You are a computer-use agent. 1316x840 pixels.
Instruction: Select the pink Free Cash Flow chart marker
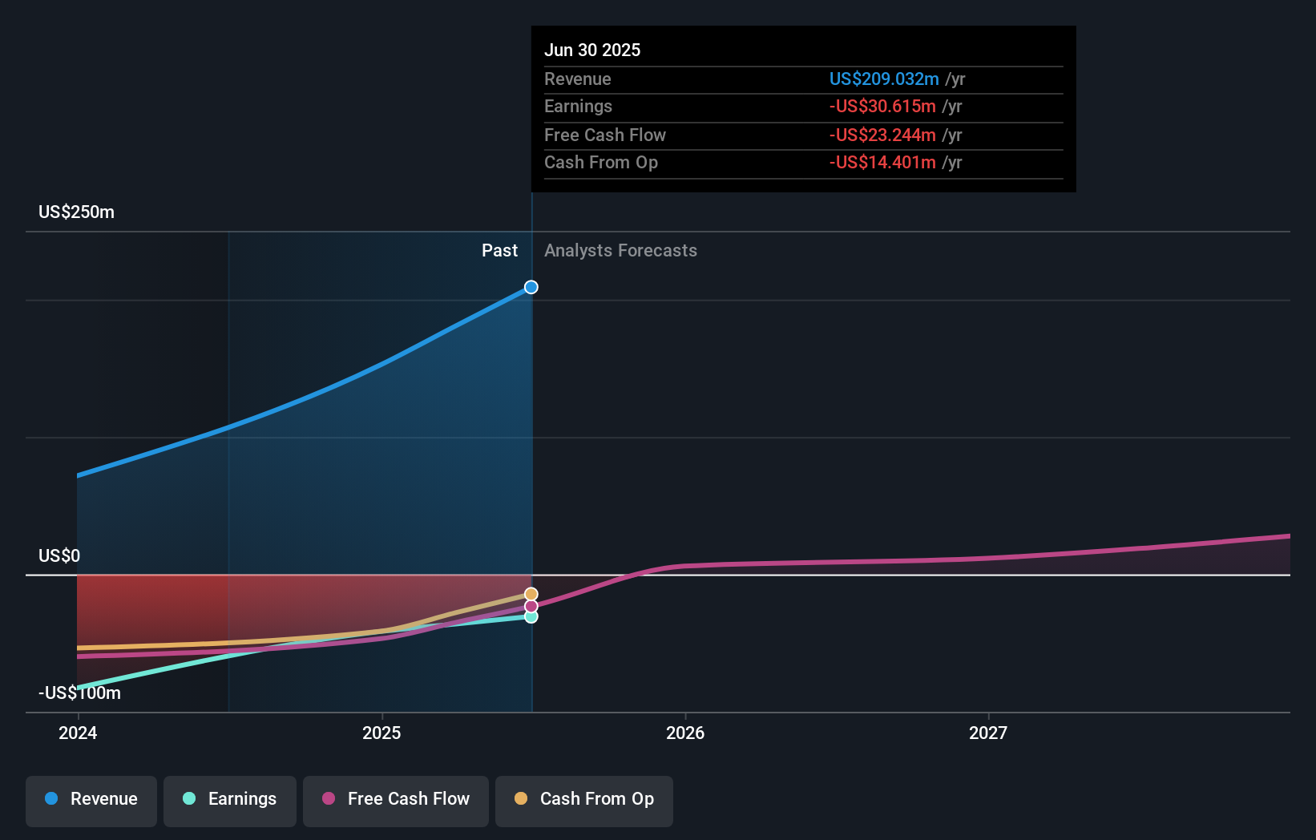[x=531, y=606]
